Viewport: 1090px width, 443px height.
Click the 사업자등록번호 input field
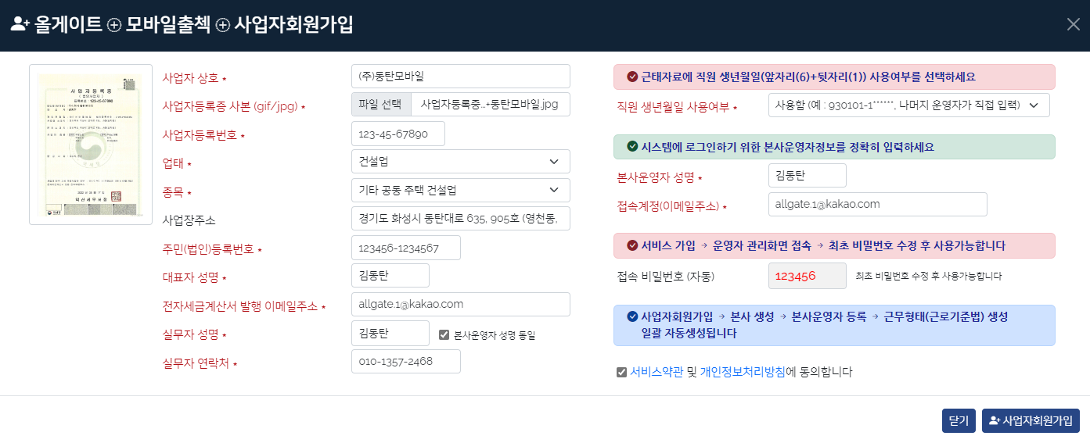[x=398, y=134]
